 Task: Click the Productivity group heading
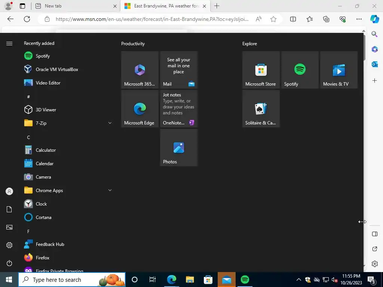click(x=133, y=44)
